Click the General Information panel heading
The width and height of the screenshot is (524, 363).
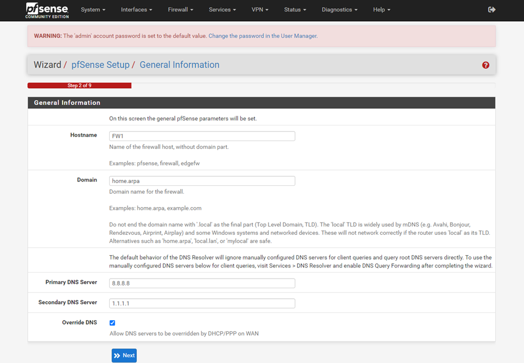67,103
